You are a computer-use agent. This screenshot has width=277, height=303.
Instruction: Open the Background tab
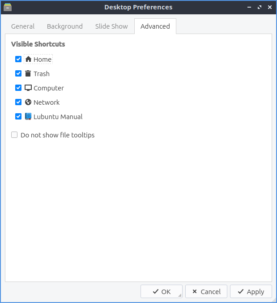(x=65, y=26)
